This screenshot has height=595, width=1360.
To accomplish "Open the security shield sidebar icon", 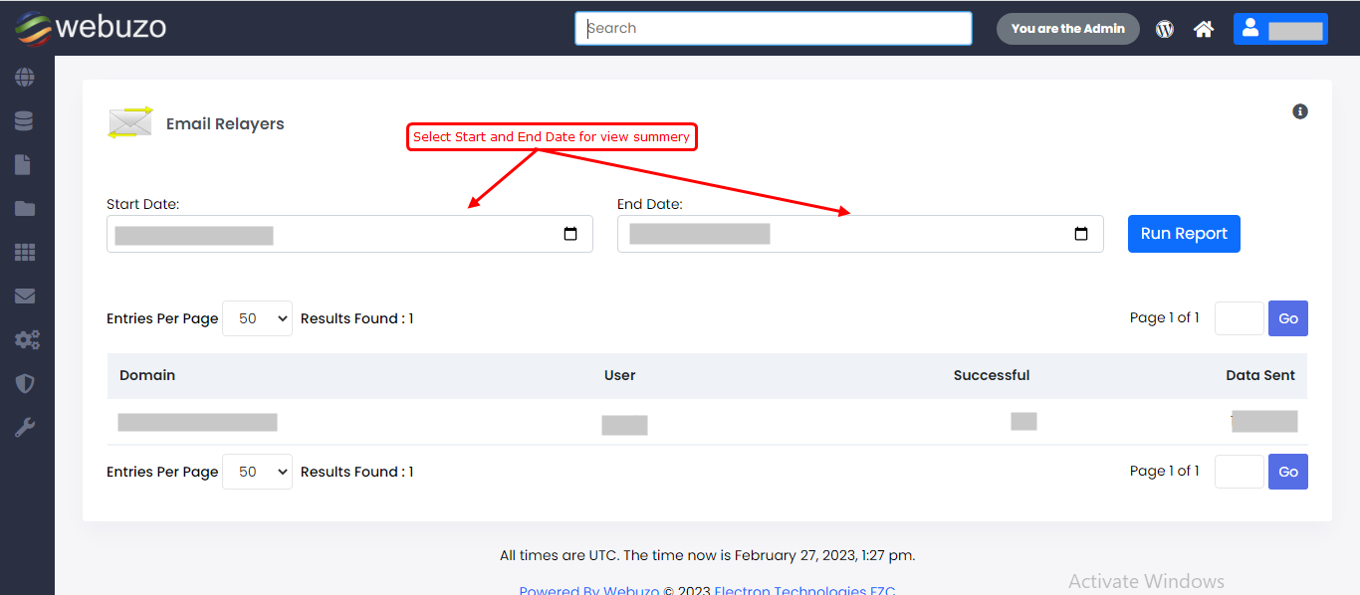I will [x=25, y=384].
